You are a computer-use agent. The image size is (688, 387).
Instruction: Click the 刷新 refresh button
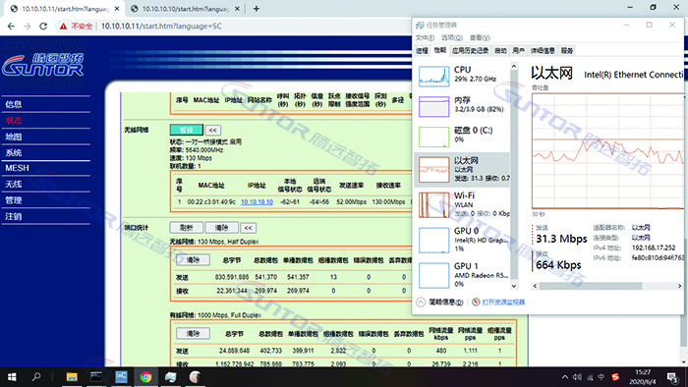tap(187, 228)
